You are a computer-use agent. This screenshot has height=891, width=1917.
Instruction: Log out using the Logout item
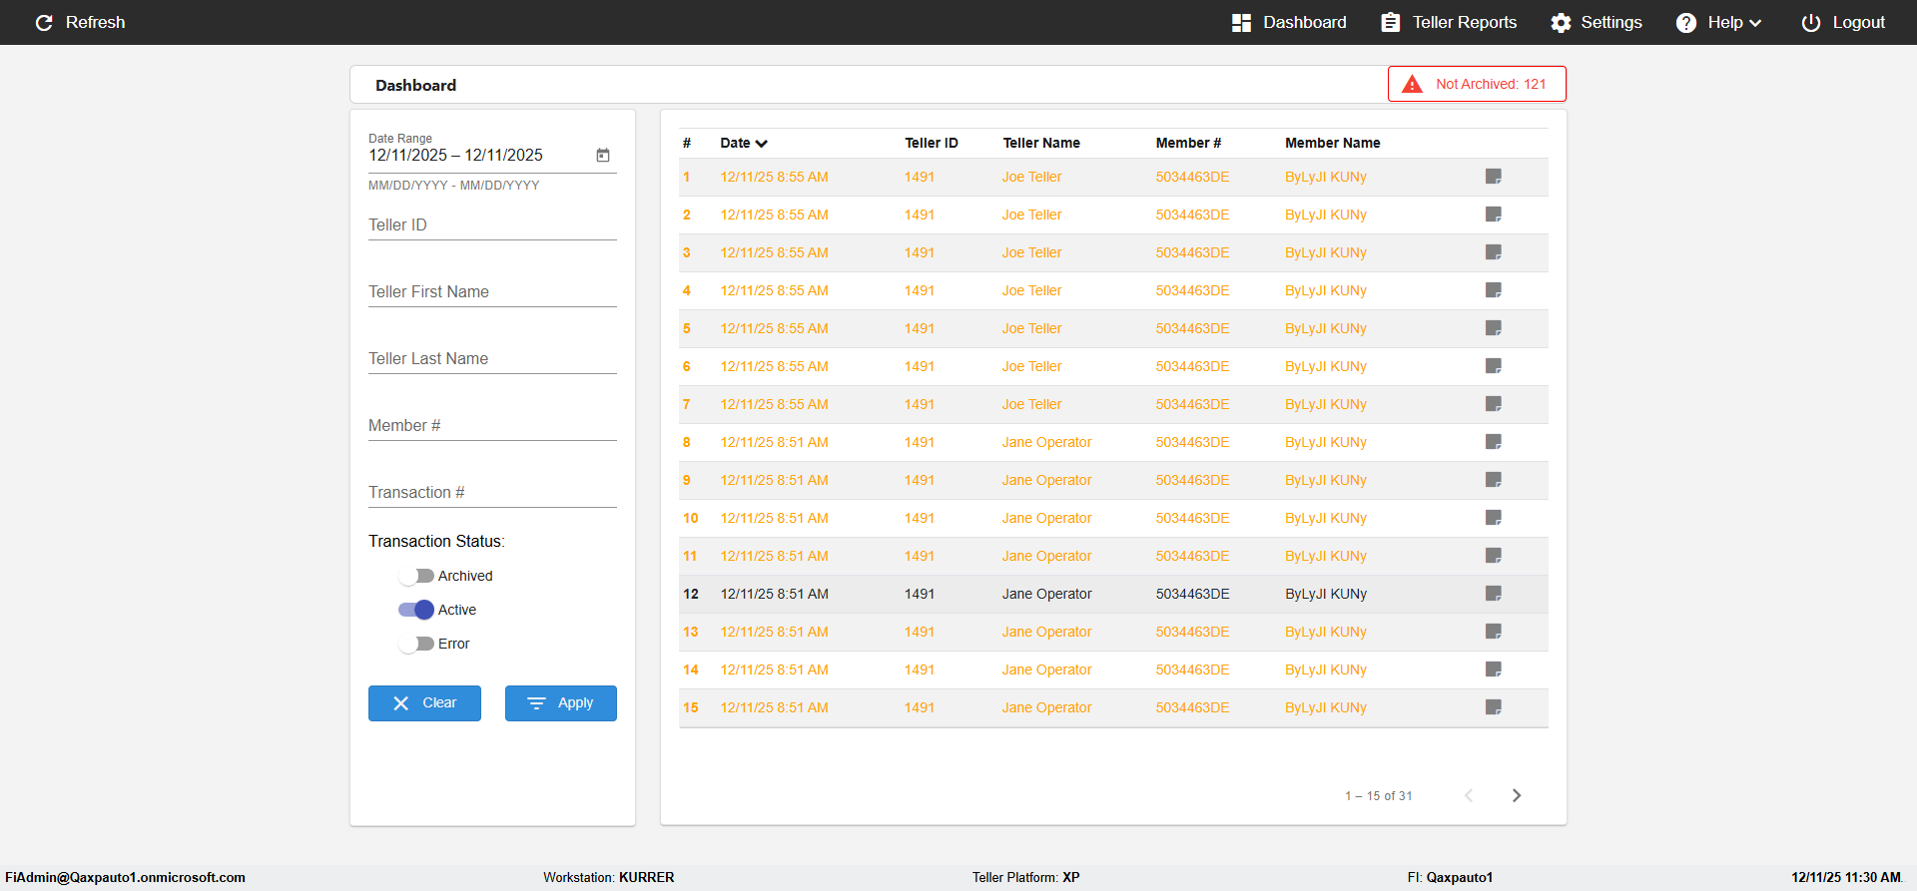[x=1843, y=23]
